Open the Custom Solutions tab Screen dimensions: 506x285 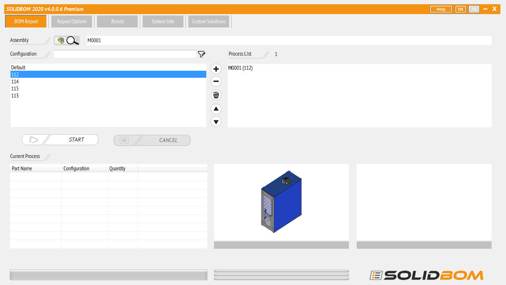coord(209,21)
